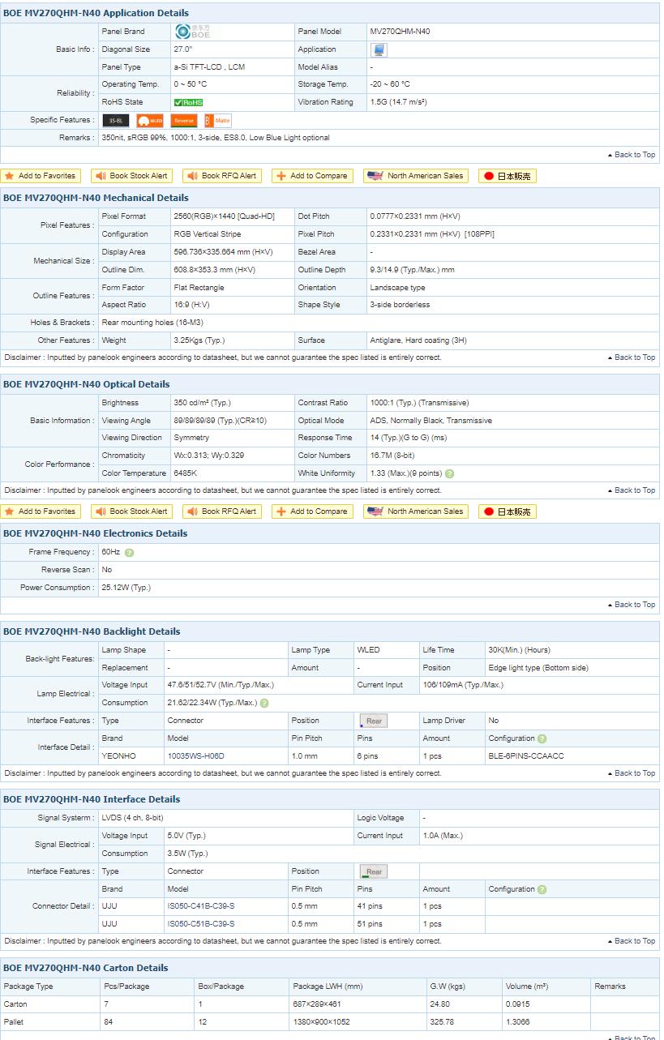Click Brightness value 350 cd/m² (Typ.)
The image size is (664, 1040).
click(203, 403)
